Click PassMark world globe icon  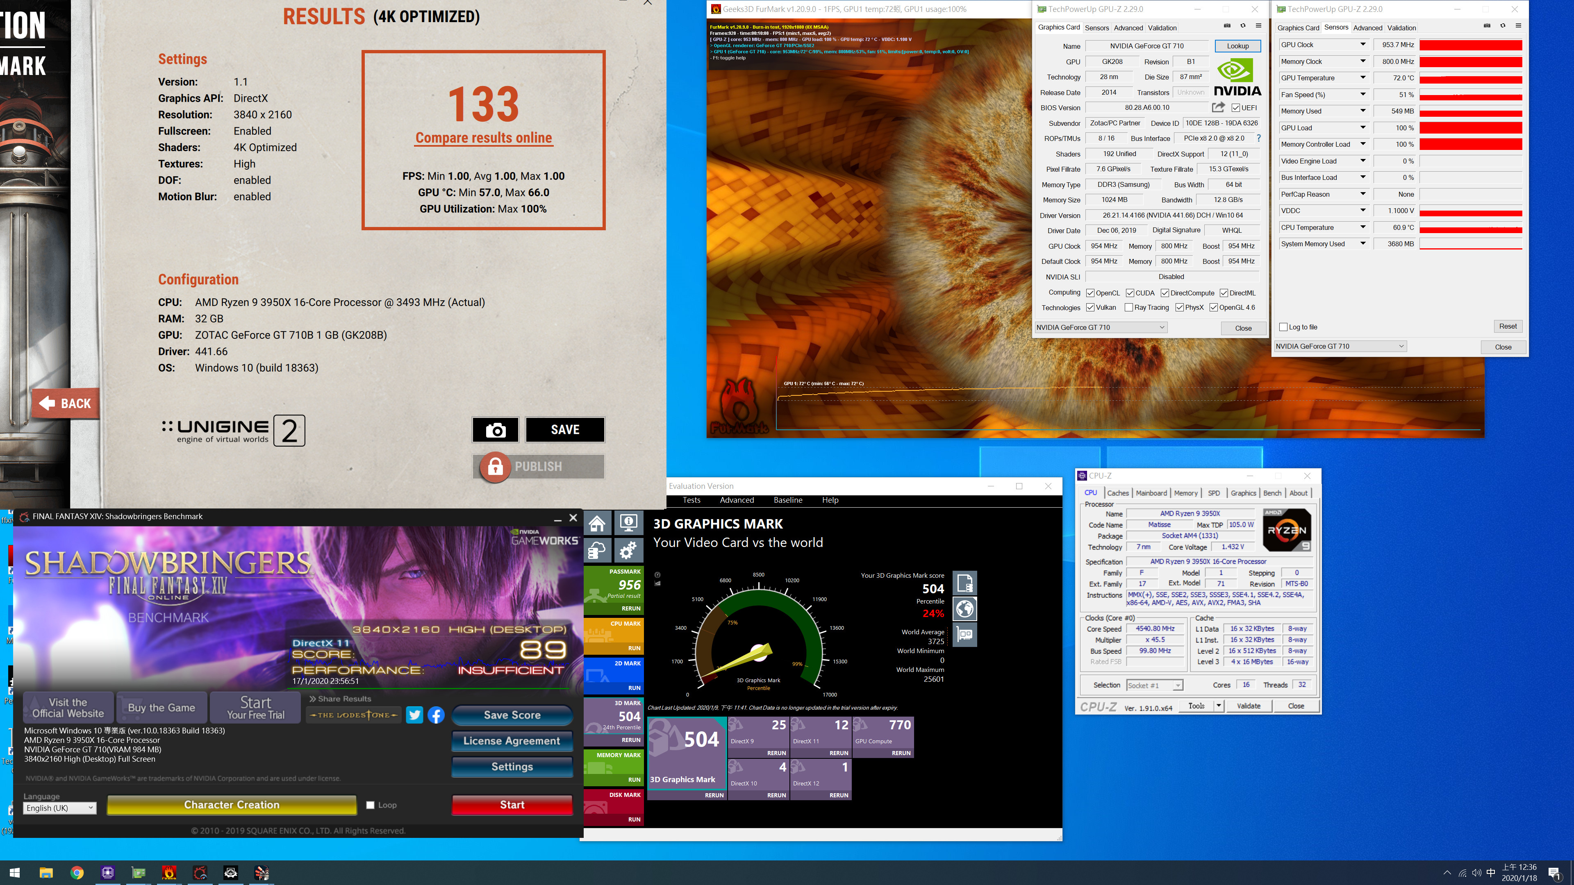(965, 609)
